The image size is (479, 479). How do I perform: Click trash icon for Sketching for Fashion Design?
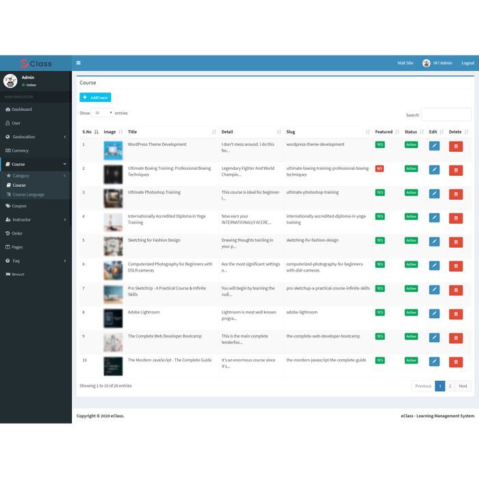pos(456,242)
